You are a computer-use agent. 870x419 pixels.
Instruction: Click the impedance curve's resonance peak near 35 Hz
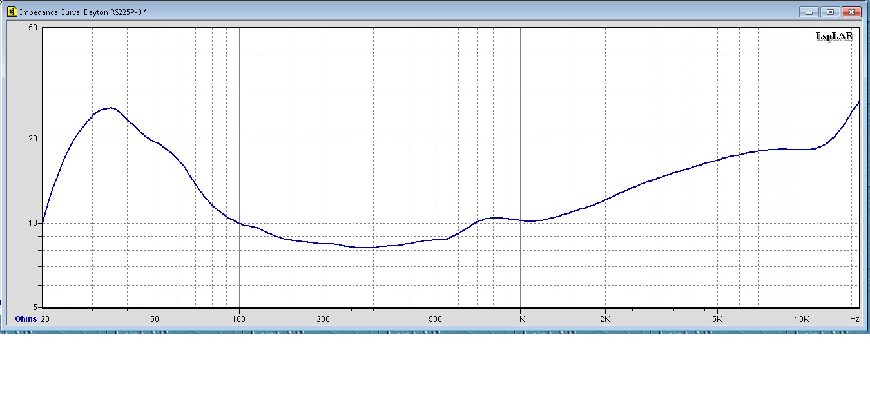(x=111, y=108)
